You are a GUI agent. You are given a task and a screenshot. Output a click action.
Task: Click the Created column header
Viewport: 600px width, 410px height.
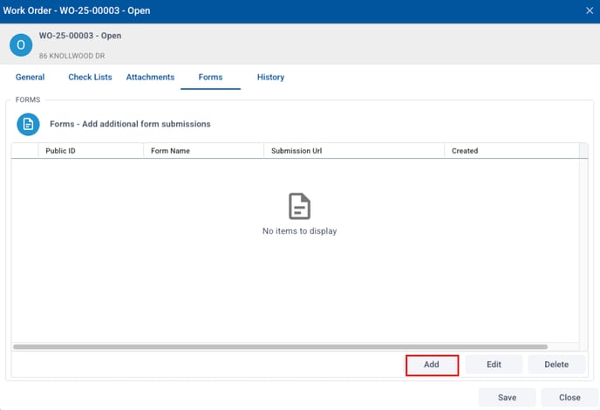[x=465, y=151]
